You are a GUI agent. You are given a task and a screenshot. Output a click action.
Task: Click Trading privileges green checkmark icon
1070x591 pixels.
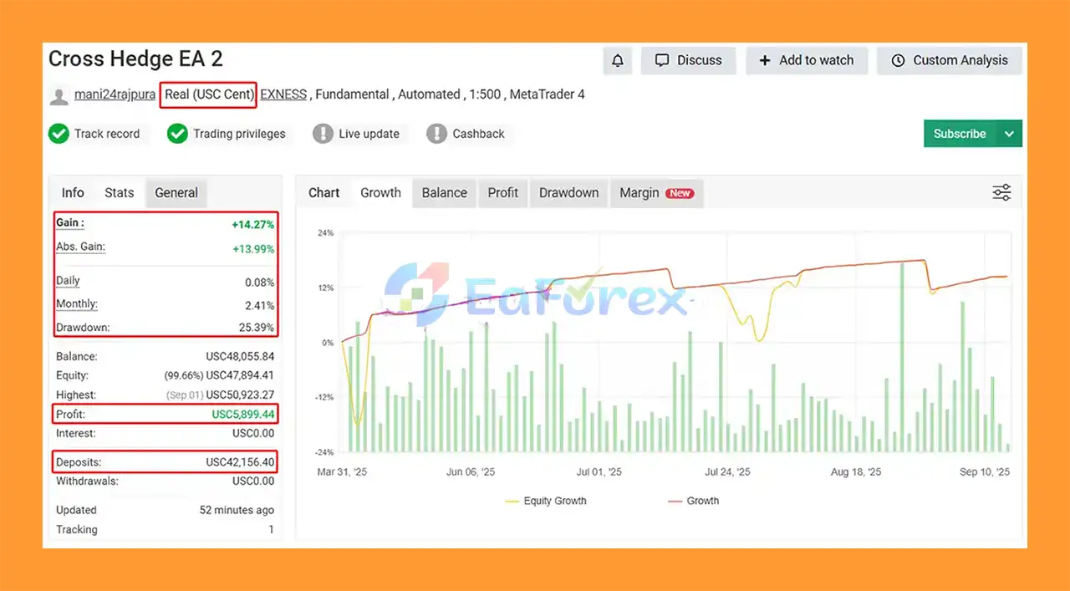coord(177,134)
